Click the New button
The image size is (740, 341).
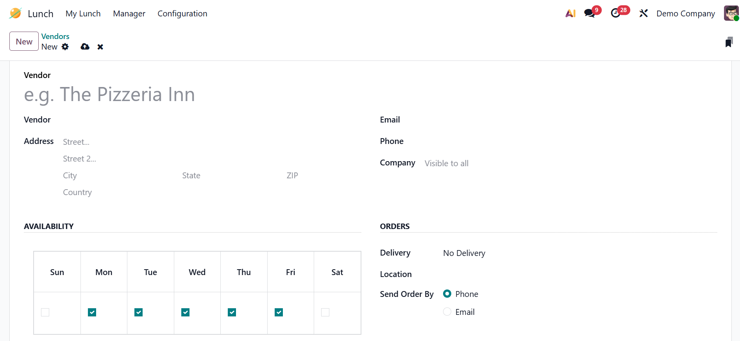(x=24, y=41)
